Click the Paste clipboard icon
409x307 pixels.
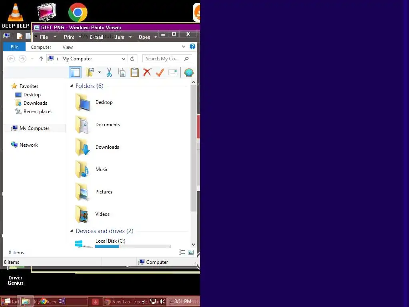(134, 72)
